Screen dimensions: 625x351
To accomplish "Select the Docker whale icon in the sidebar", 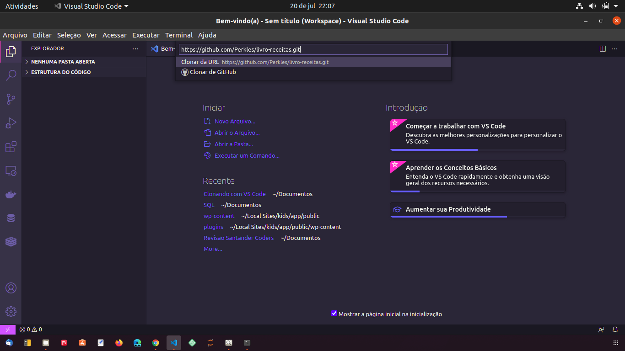I will [x=11, y=194].
